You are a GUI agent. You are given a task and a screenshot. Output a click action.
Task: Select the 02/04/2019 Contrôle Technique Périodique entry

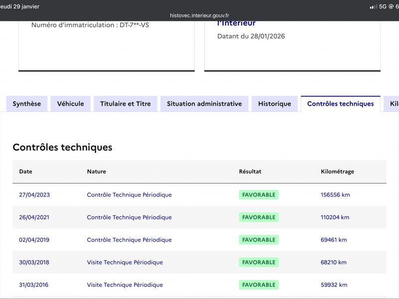coord(129,240)
